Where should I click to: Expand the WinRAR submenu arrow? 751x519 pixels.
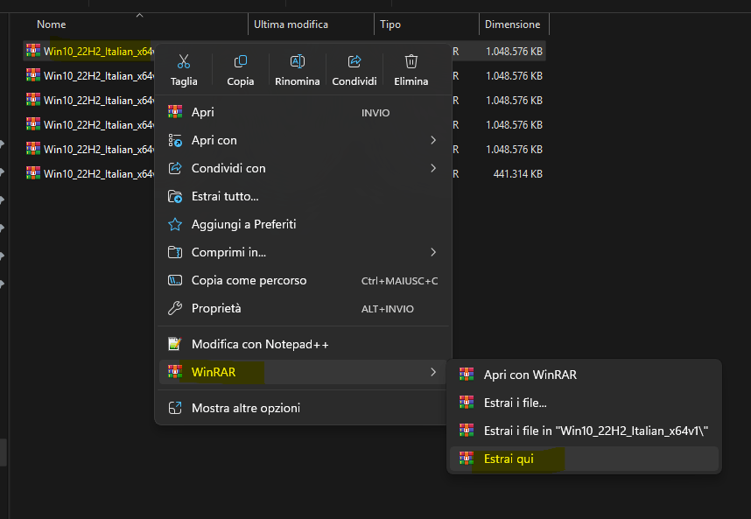pos(433,373)
